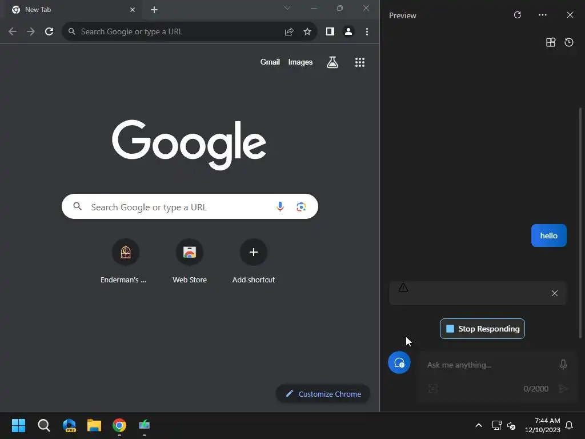Stop the chat from responding
The image size is (585, 439).
point(482,329)
